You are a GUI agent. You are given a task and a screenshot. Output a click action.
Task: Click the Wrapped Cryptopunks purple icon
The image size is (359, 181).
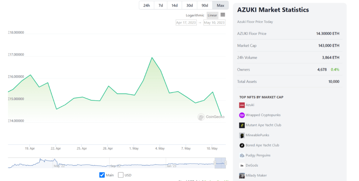coord(242,115)
